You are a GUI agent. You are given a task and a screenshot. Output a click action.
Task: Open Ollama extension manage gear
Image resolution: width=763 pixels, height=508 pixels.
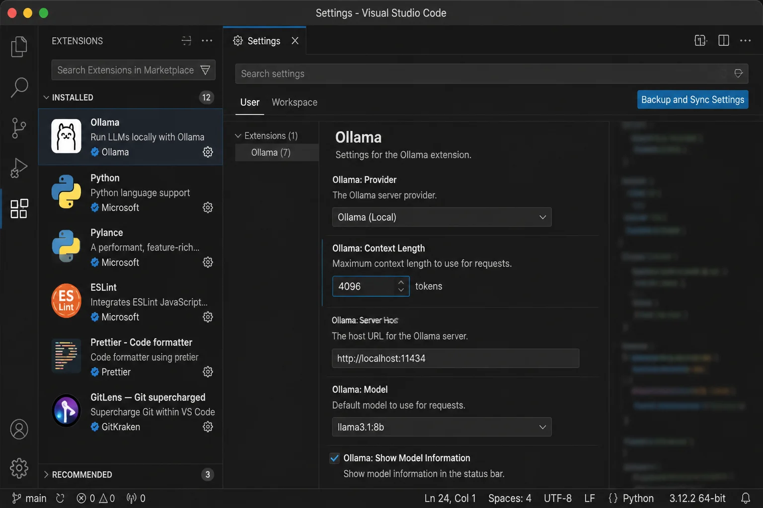pyautogui.click(x=208, y=152)
